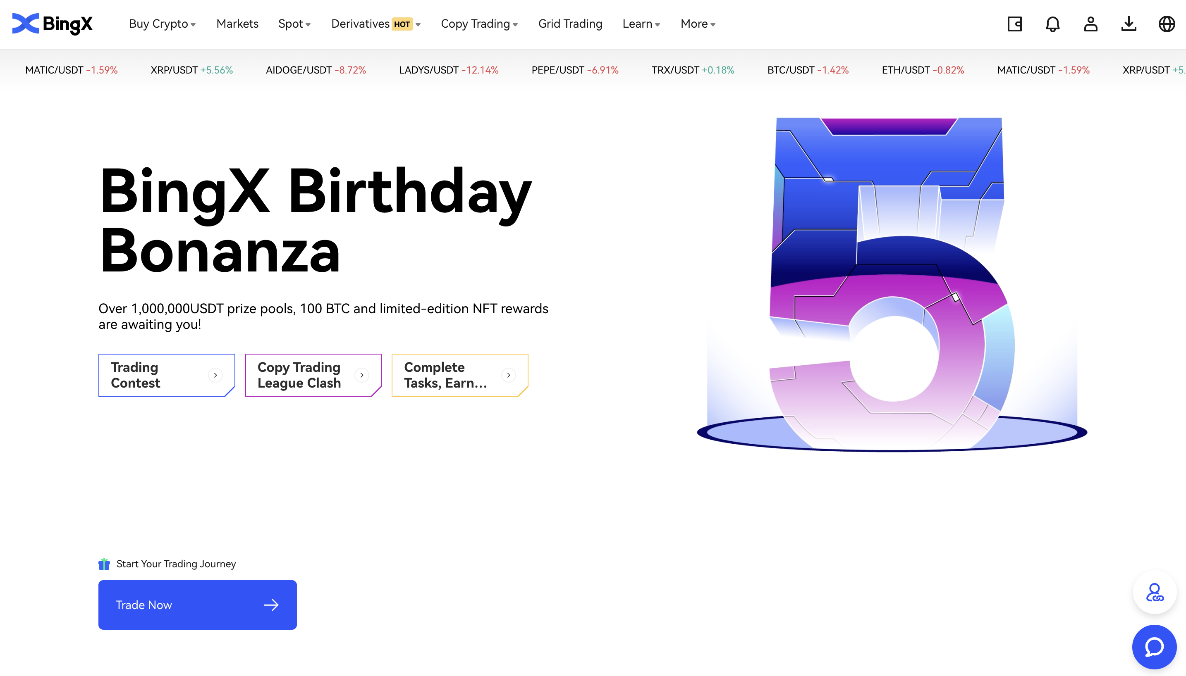Open the user account profile icon
Screen dimensions: 1186x676
(1090, 24)
